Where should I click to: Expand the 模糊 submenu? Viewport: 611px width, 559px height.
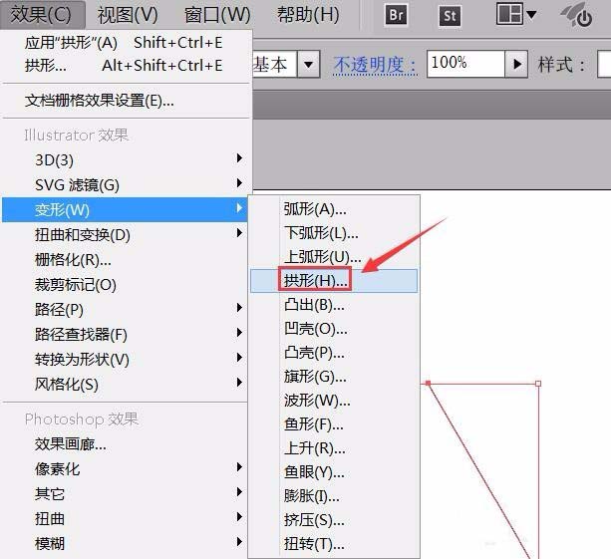[x=126, y=543]
